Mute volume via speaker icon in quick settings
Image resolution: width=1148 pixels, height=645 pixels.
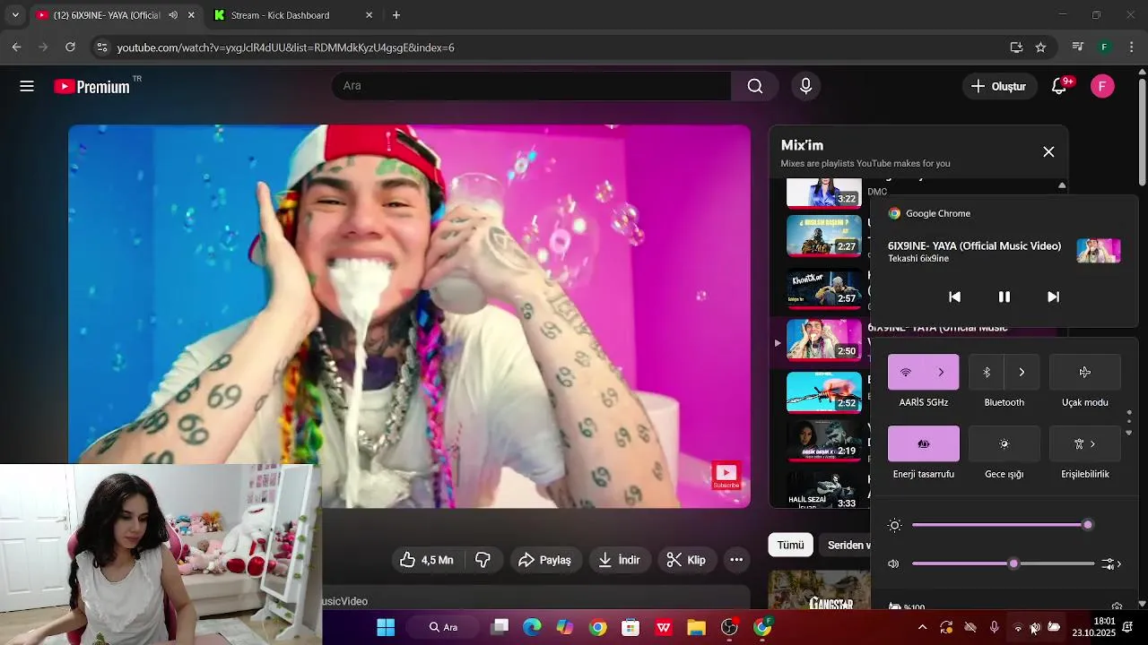point(893,563)
